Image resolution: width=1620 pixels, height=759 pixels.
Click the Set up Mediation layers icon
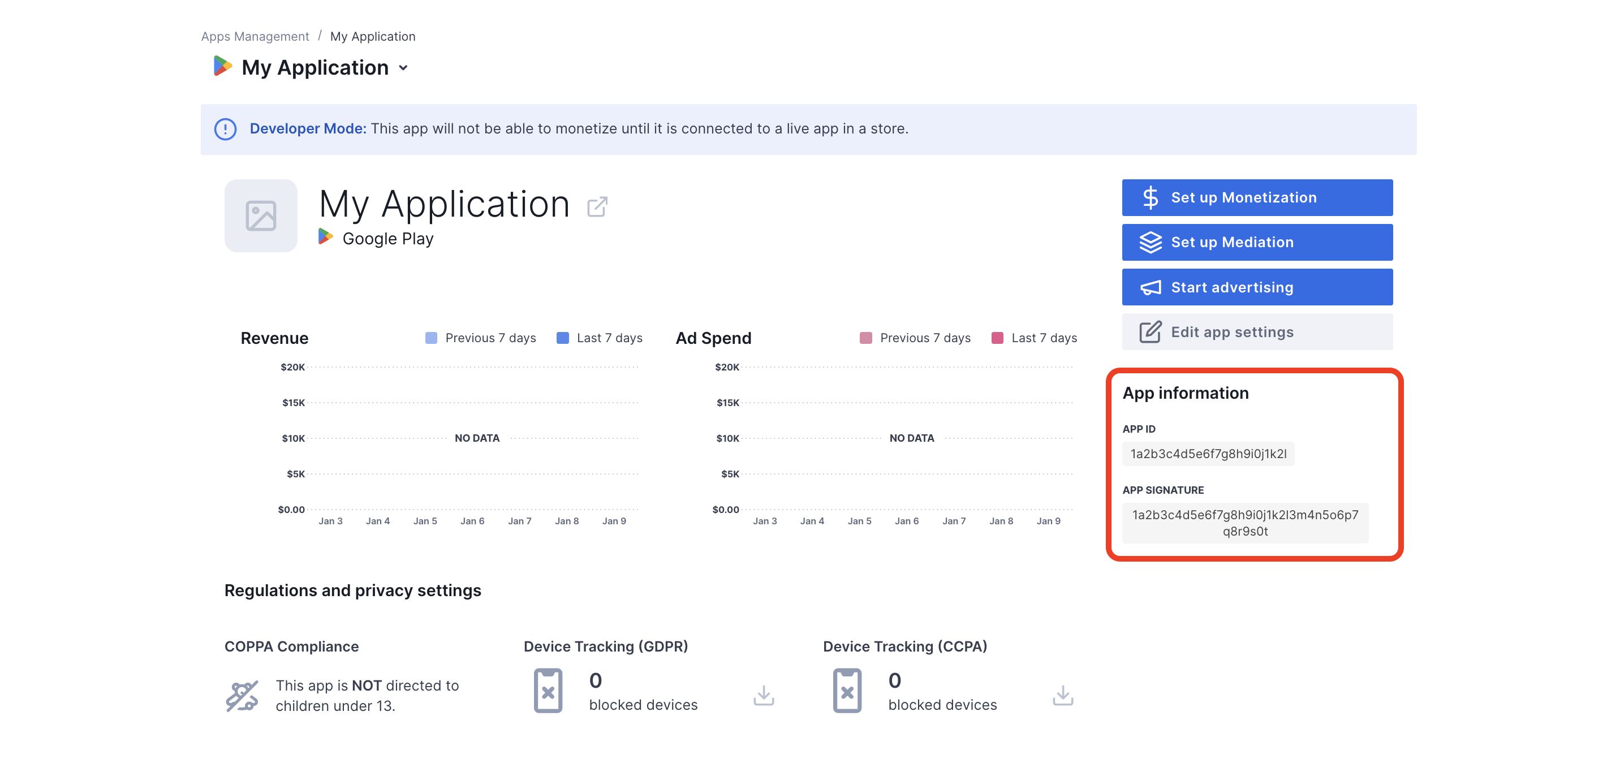point(1149,241)
